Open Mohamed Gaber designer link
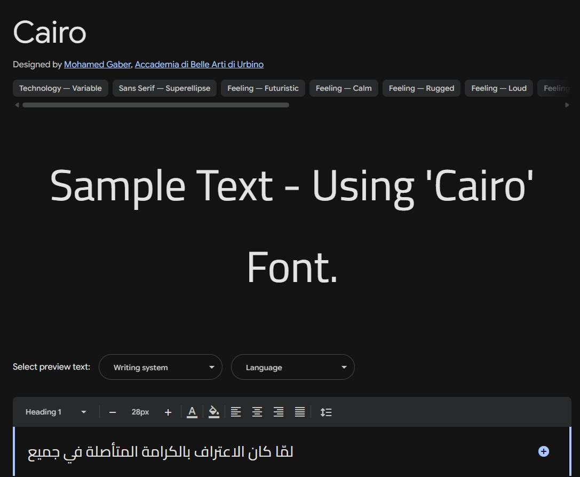The image size is (580, 477). point(98,65)
